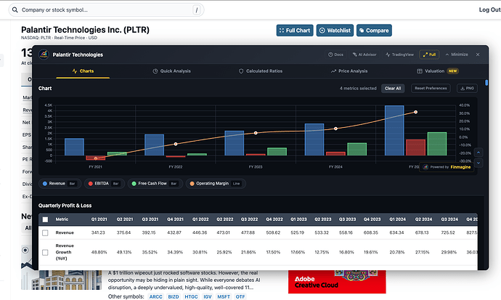Viewport: 501px width, 300px height.
Task: Open the Adobe Creative Cloud ad
Action: point(337,282)
